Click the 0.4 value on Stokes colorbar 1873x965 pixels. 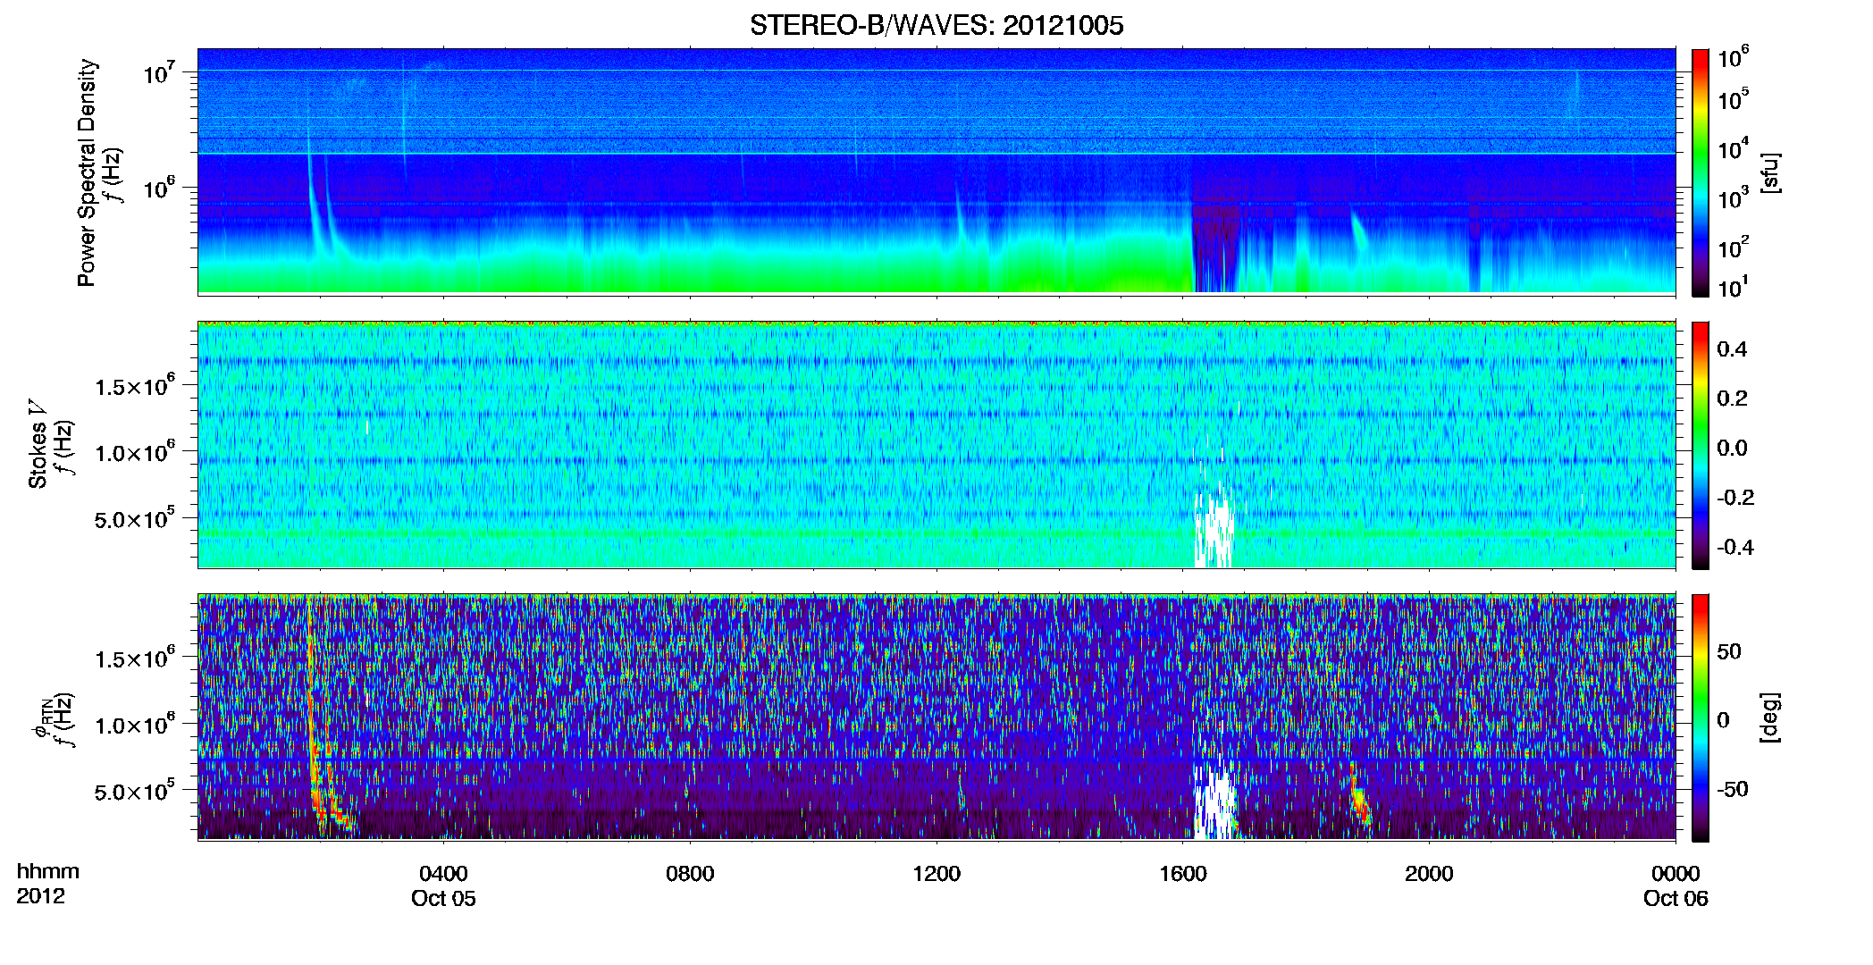(1732, 349)
